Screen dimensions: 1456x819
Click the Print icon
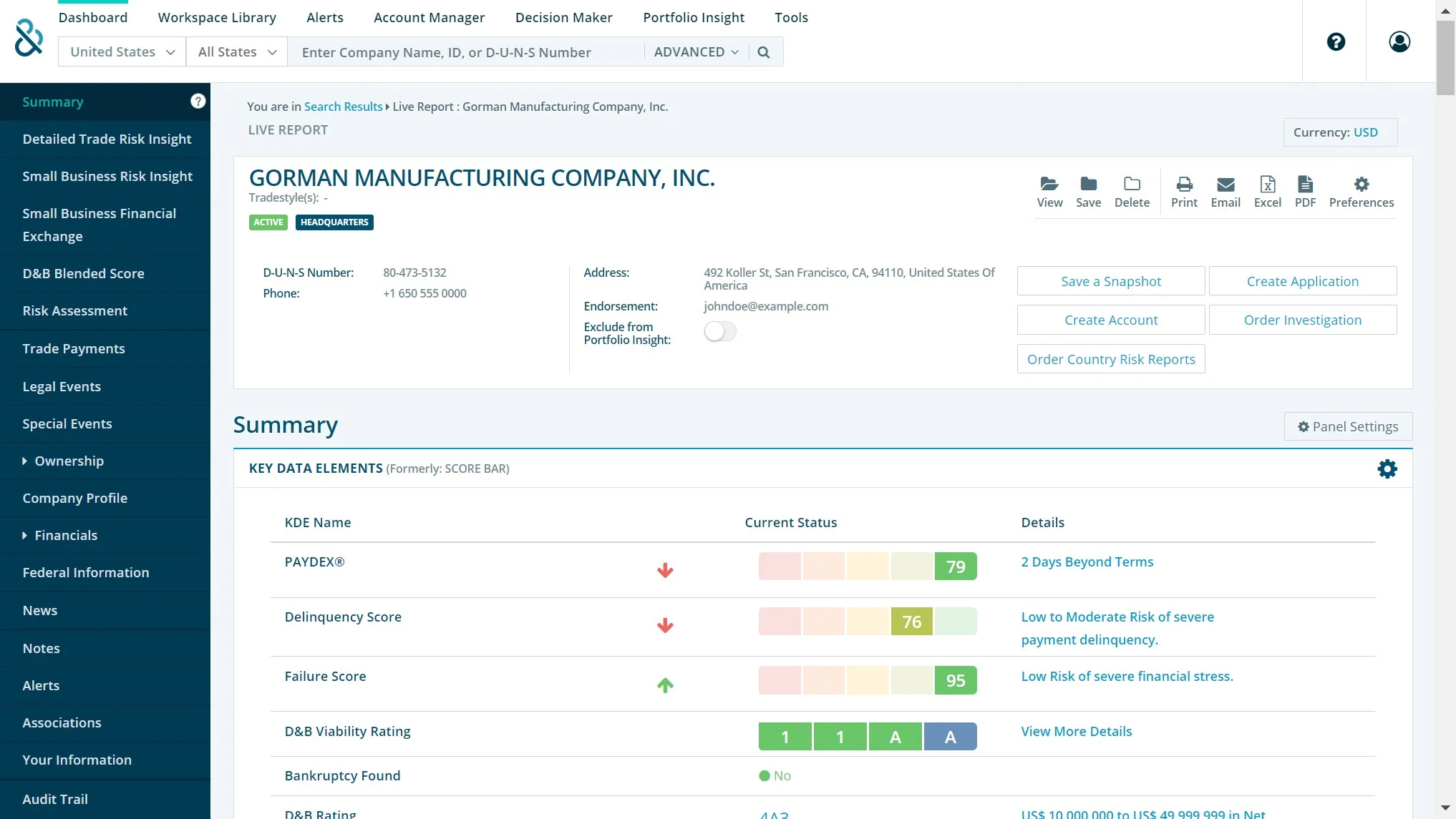pyautogui.click(x=1185, y=184)
